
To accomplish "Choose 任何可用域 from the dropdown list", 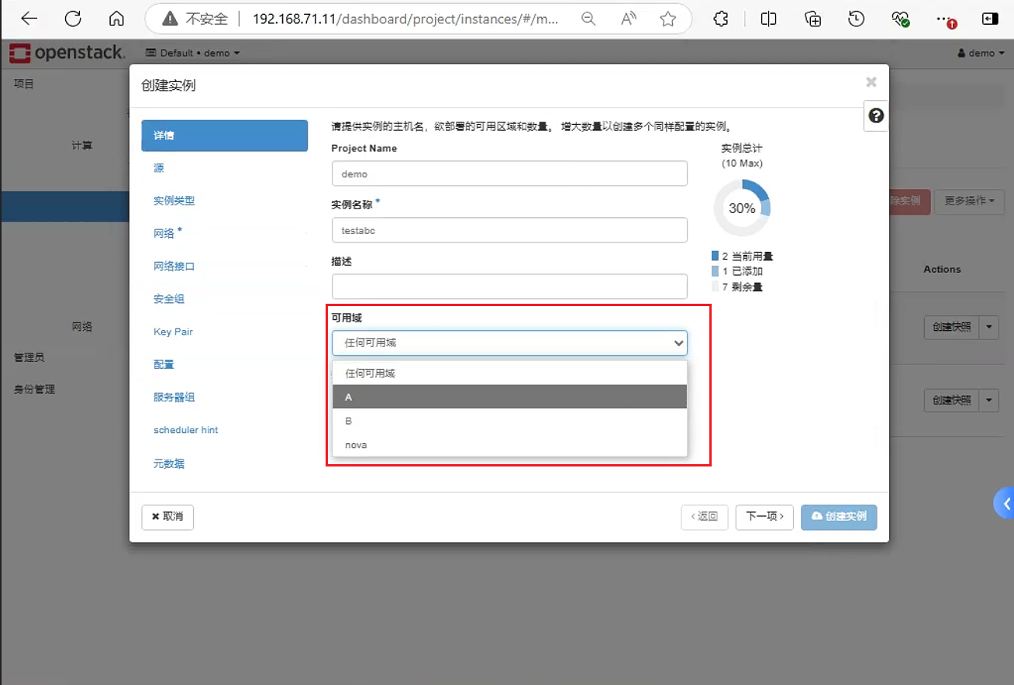I will coord(509,373).
